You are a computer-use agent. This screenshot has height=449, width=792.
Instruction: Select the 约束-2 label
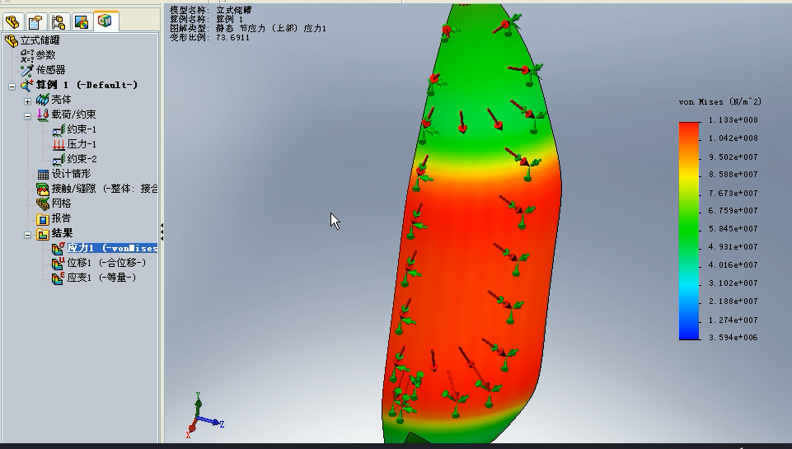(x=82, y=159)
